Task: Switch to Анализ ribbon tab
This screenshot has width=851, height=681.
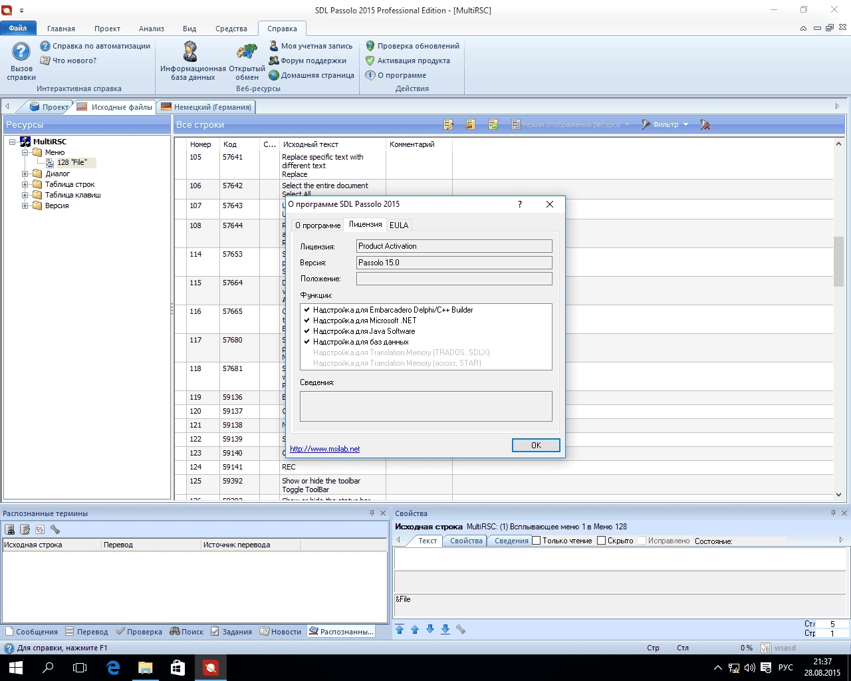Action: click(152, 29)
